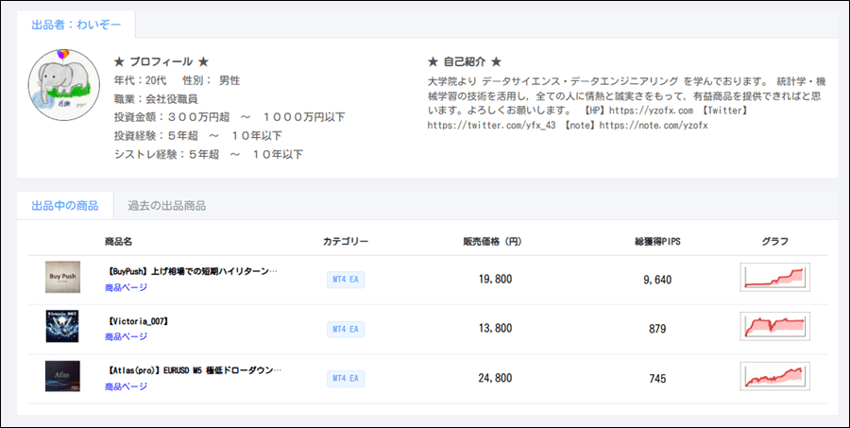Click the MT4 EA badge for BuyPush

346,280
